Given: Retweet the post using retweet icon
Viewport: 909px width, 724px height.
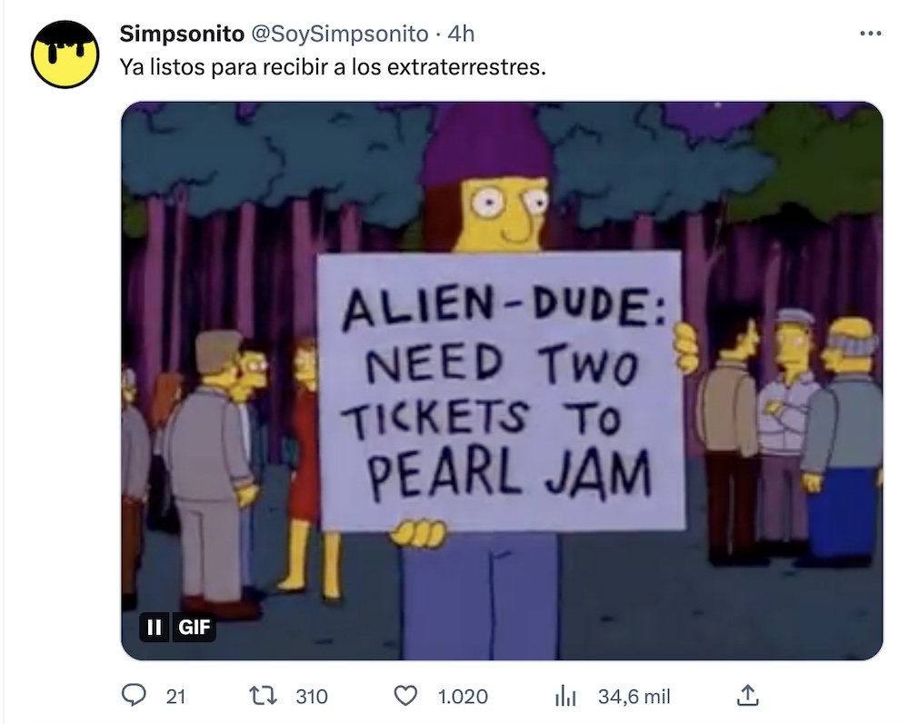Looking at the screenshot, I should pos(263,696).
